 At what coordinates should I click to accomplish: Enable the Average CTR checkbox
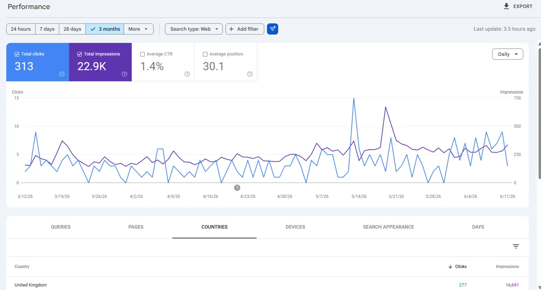(142, 54)
